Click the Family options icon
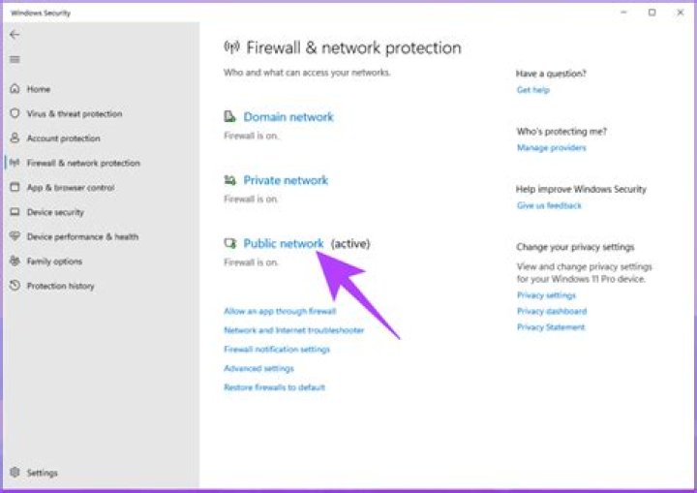The width and height of the screenshot is (697, 493). [x=15, y=262]
